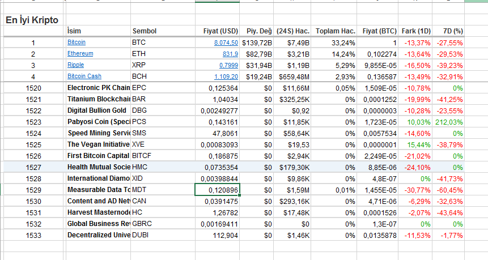Open the Ripple hyperlink
Viewport: 488px width, 260px height.
[75, 65]
